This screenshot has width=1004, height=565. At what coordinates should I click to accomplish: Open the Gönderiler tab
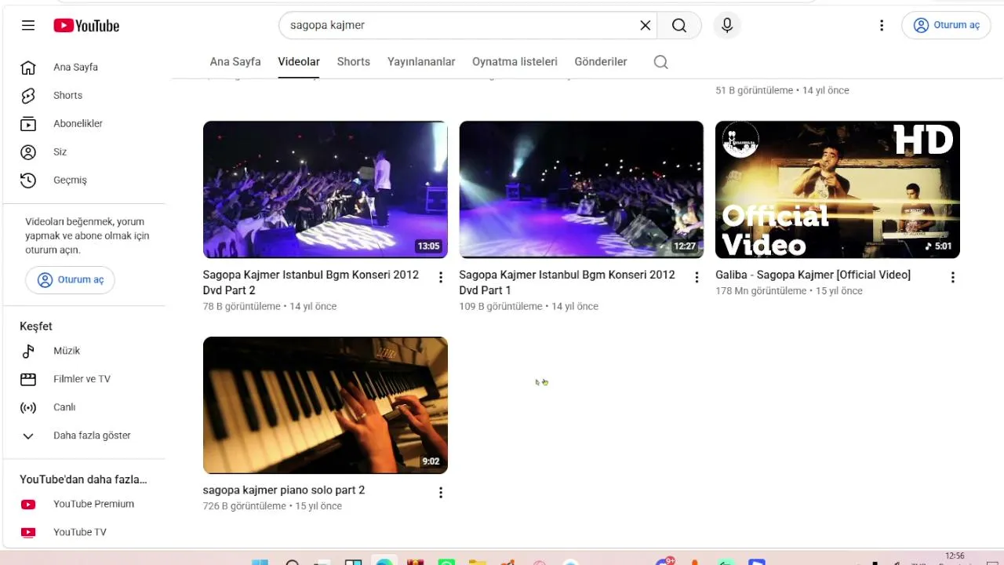(601, 62)
